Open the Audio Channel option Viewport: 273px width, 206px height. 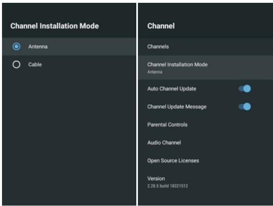[205, 142]
